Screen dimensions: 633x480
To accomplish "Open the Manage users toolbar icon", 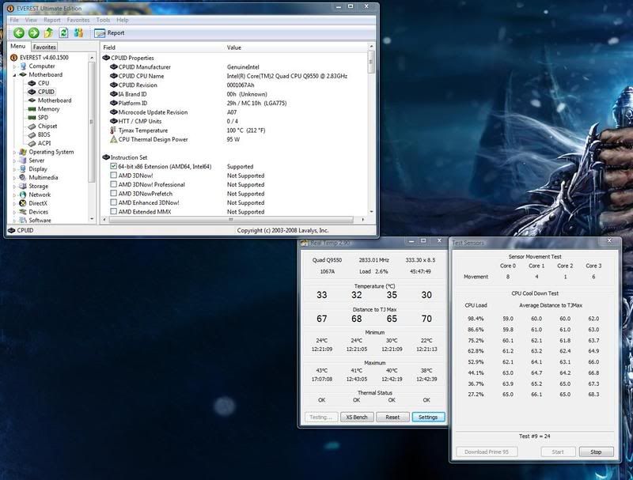I will (x=78, y=32).
